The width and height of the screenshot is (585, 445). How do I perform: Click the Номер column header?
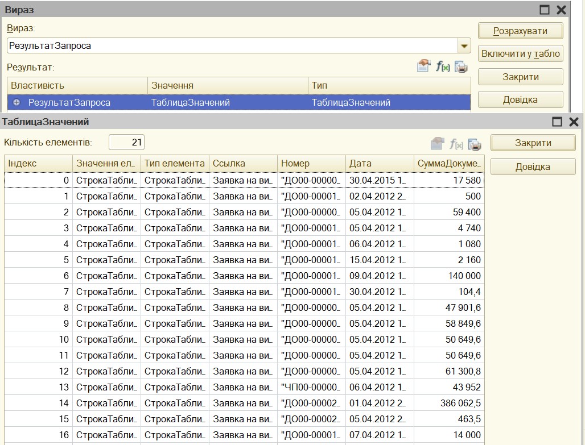(311, 163)
